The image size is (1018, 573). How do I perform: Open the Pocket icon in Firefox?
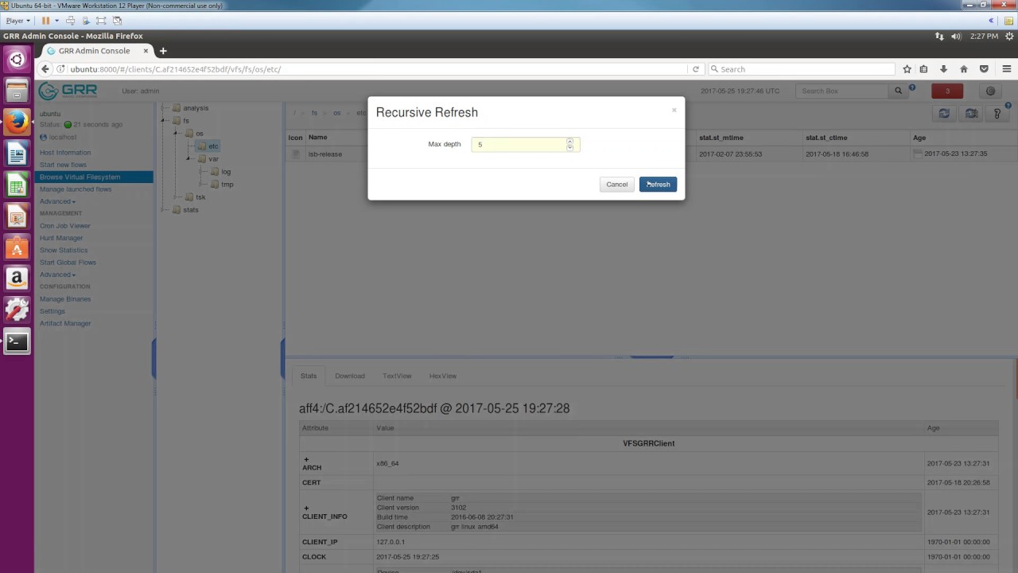click(x=984, y=69)
